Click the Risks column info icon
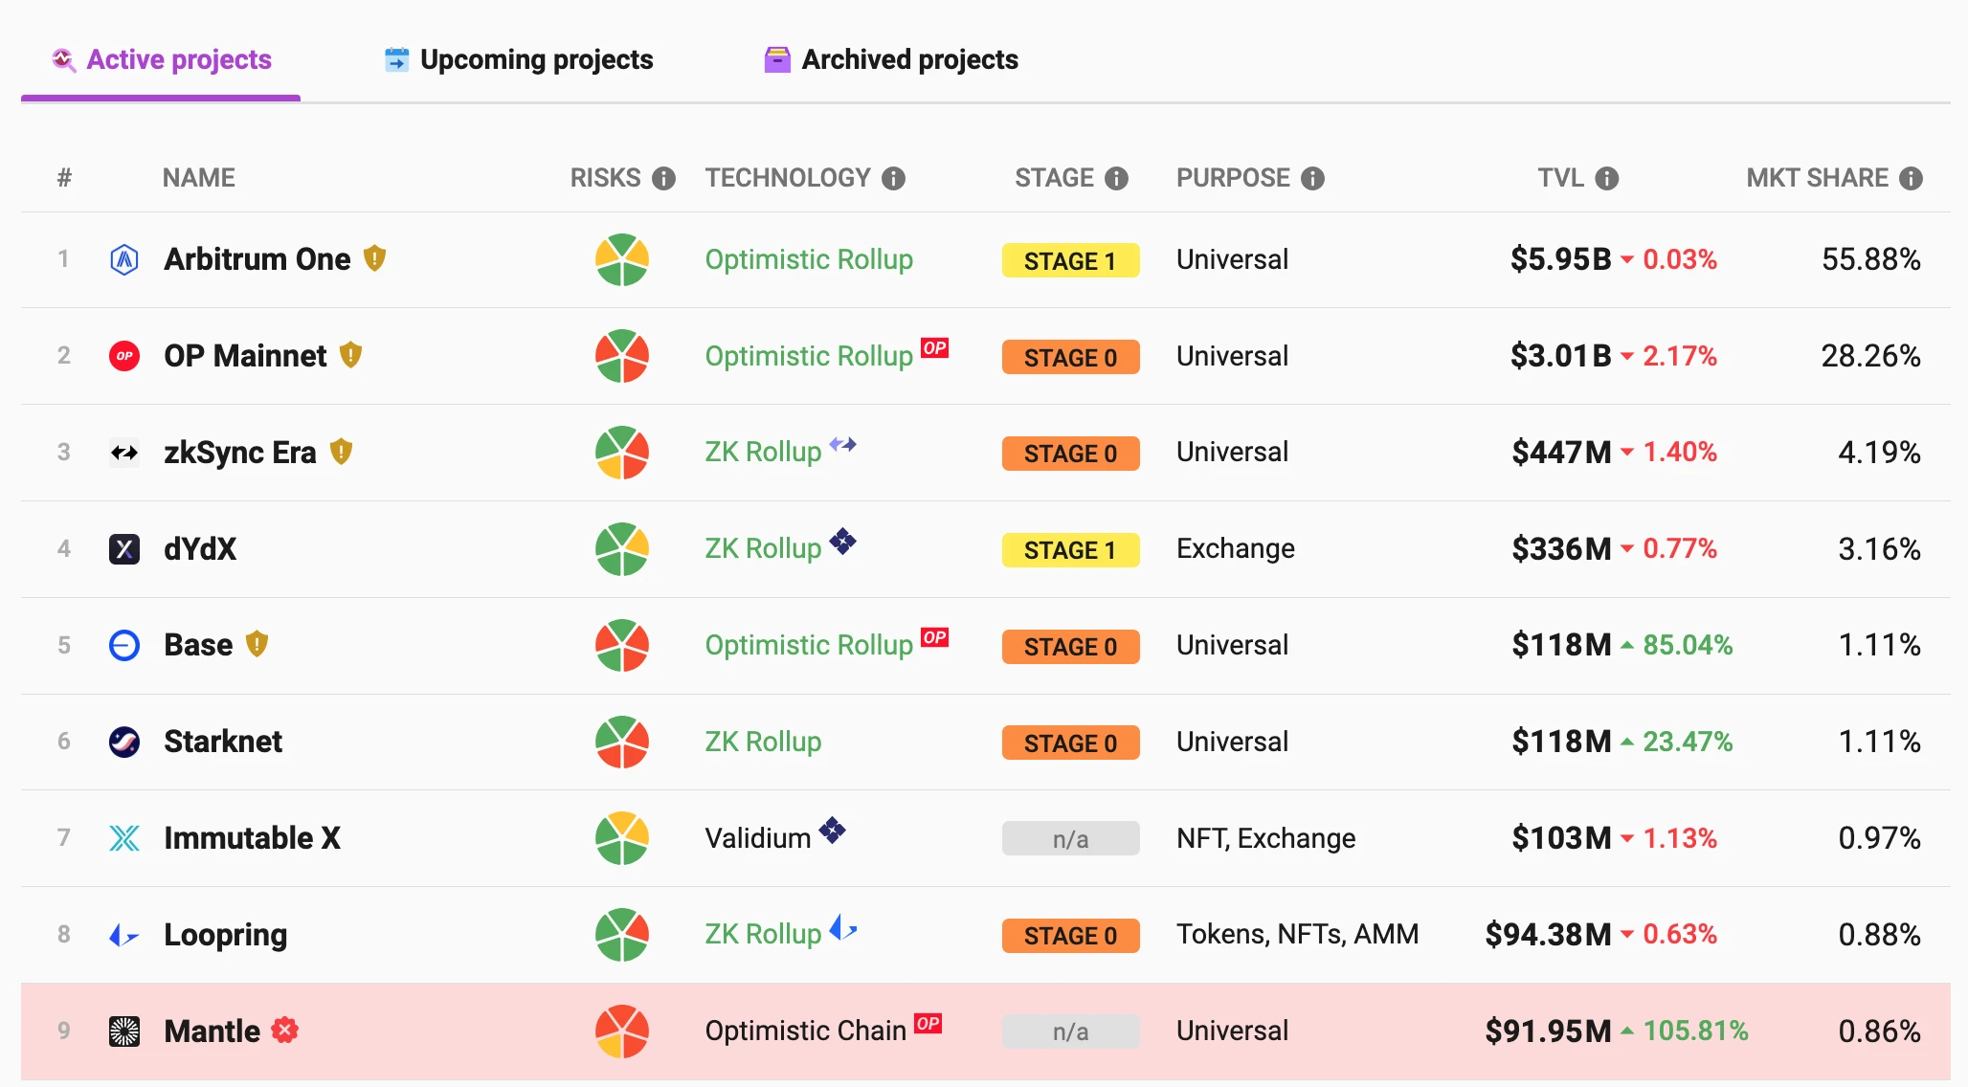The image size is (1968, 1087). point(663,179)
